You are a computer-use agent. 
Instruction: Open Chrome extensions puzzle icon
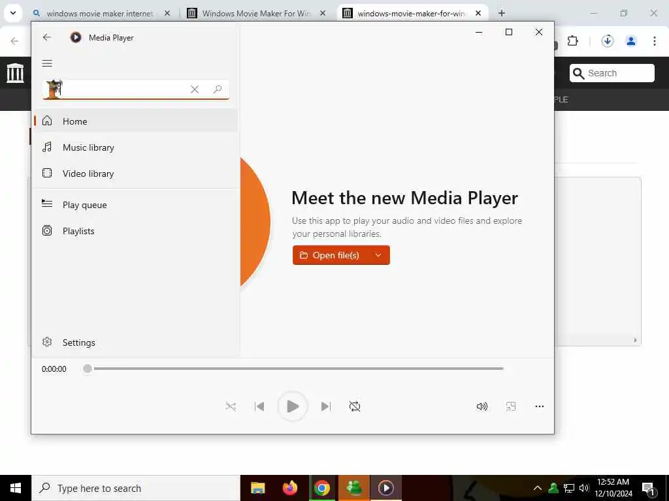(x=572, y=41)
